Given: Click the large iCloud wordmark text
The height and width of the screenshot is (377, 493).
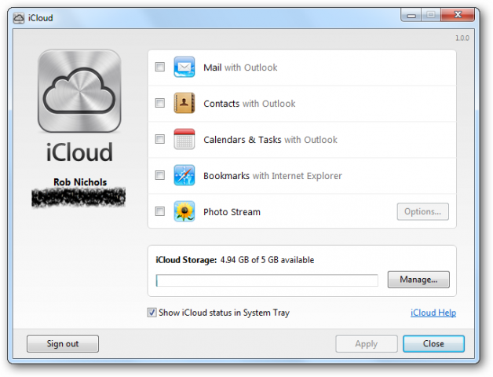Looking at the screenshot, I should tap(79, 152).
